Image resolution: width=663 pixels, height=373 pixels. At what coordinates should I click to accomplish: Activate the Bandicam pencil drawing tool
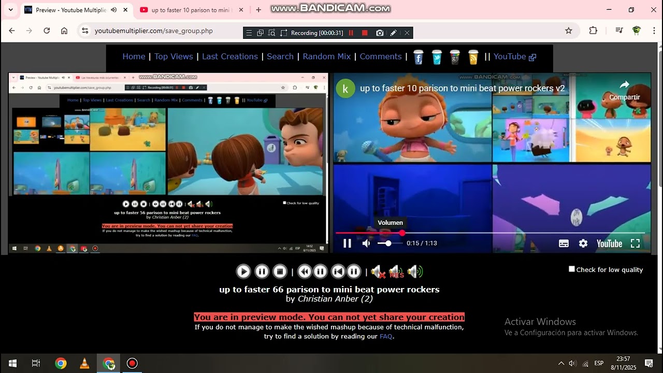394,33
